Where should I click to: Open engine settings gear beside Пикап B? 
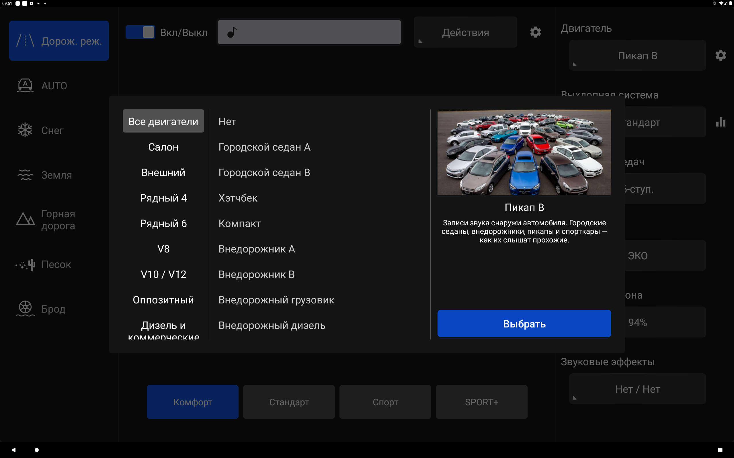tap(721, 56)
